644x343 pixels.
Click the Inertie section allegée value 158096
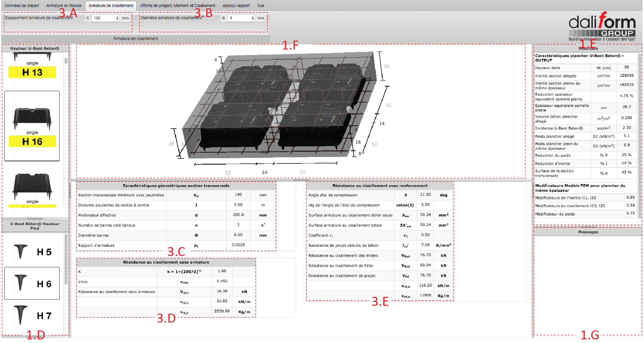pos(626,75)
